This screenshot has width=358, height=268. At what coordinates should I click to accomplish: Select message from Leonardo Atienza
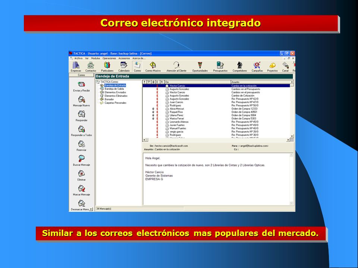216,122
